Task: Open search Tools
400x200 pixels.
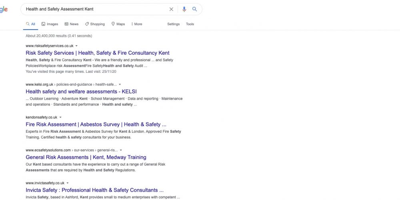Action: pos(190,24)
